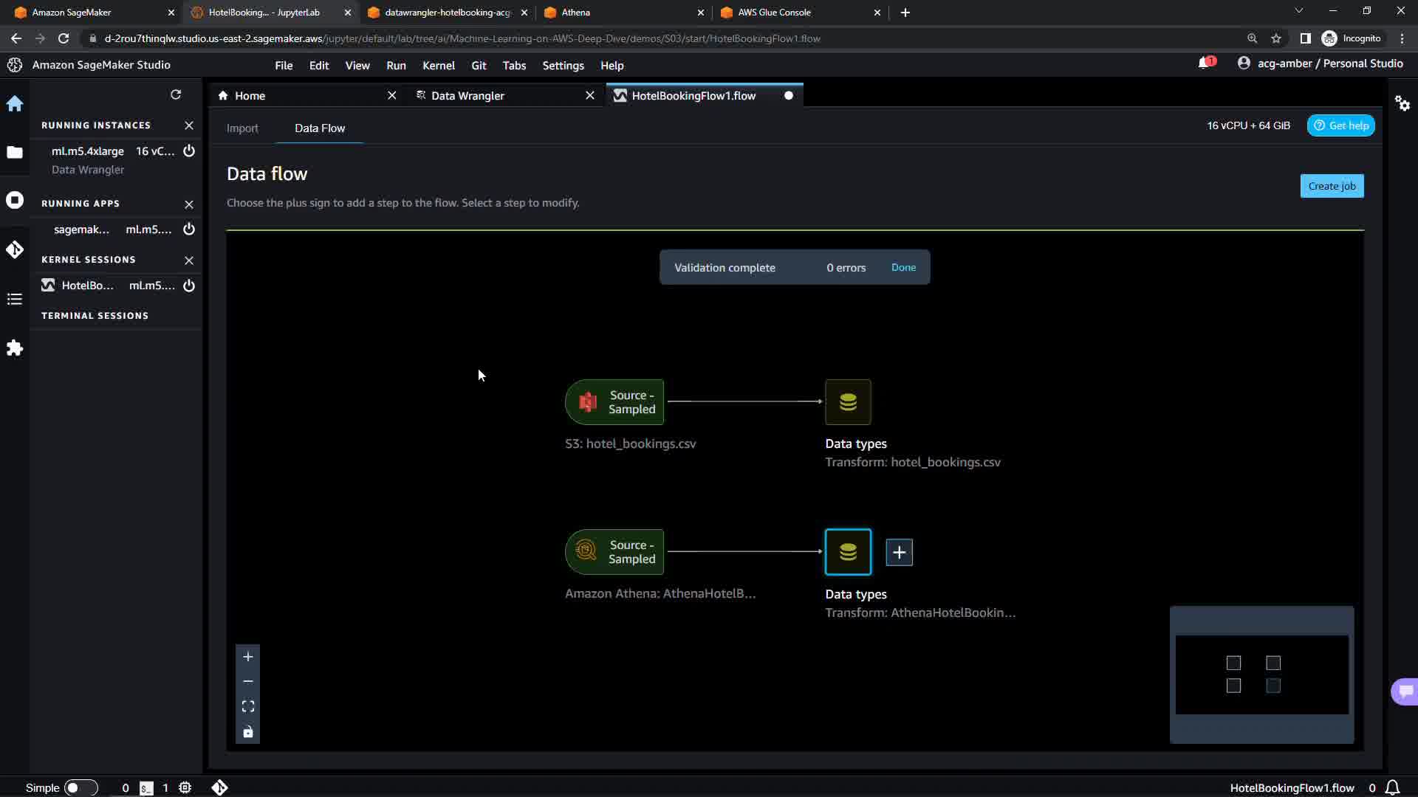This screenshot has height=797, width=1418.
Task: Click the fit view canvas icon
Action: pos(248,706)
